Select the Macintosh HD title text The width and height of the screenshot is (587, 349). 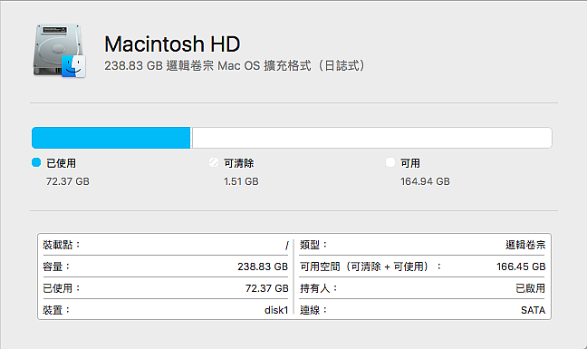click(x=172, y=44)
